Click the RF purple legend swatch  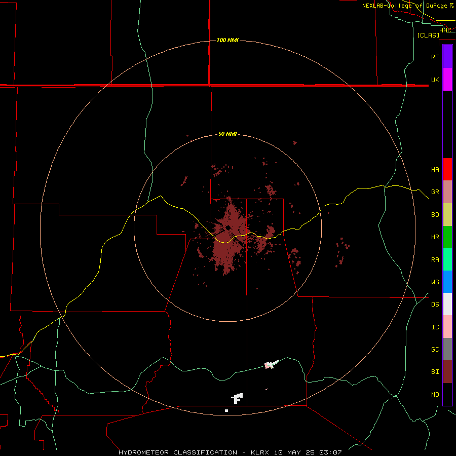tap(447, 57)
